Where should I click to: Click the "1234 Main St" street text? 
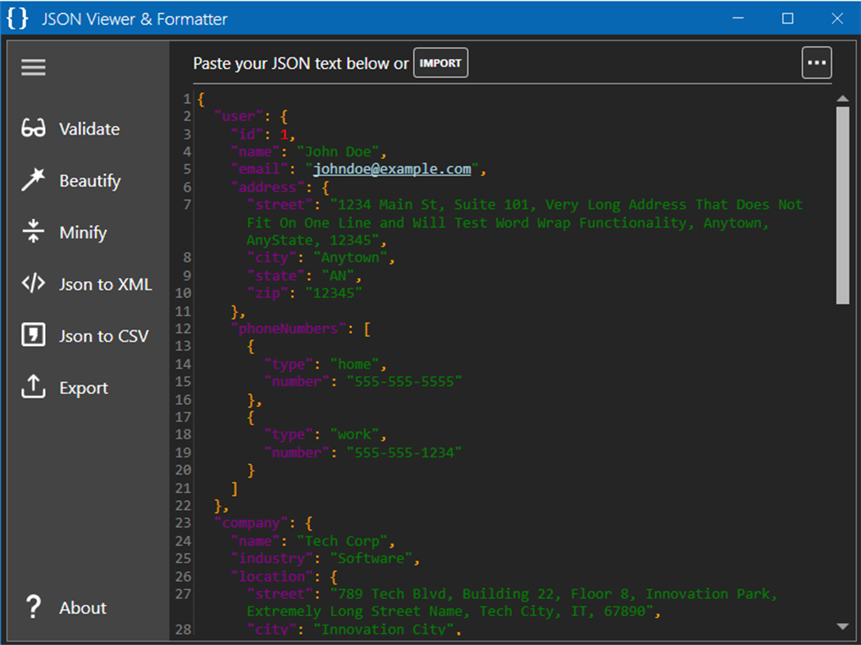pyautogui.click(x=388, y=205)
